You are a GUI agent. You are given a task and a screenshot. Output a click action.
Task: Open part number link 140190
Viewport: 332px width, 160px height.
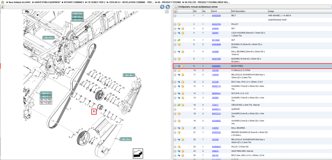pyautogui.click(x=215, y=70)
